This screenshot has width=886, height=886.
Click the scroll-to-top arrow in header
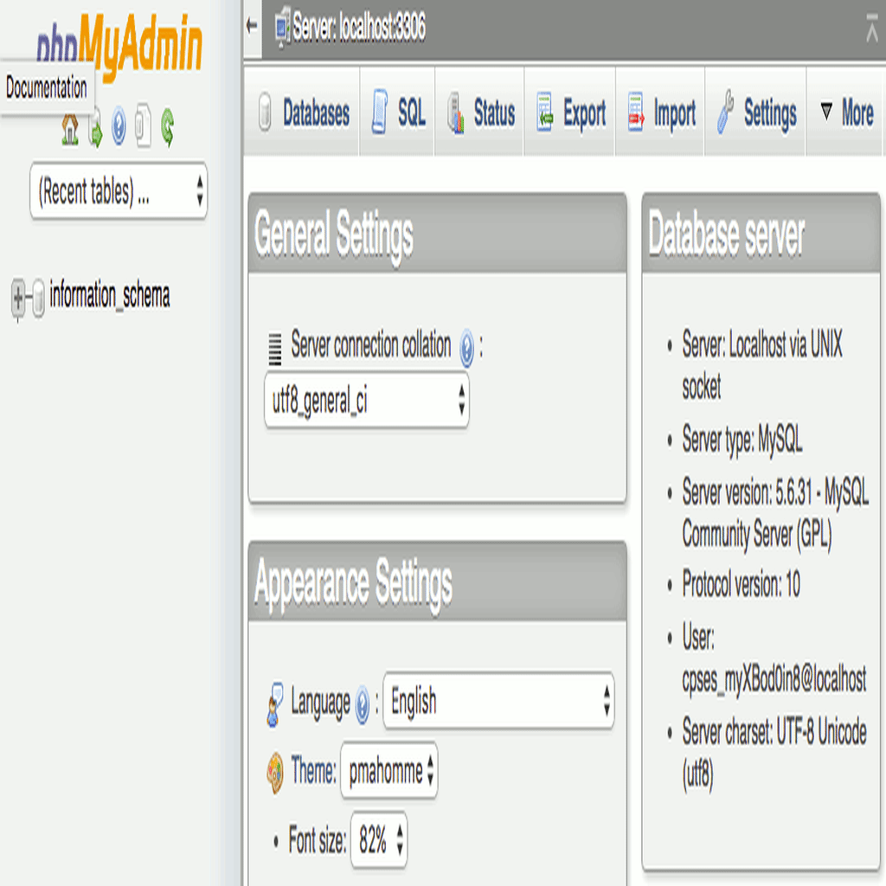coord(872,27)
